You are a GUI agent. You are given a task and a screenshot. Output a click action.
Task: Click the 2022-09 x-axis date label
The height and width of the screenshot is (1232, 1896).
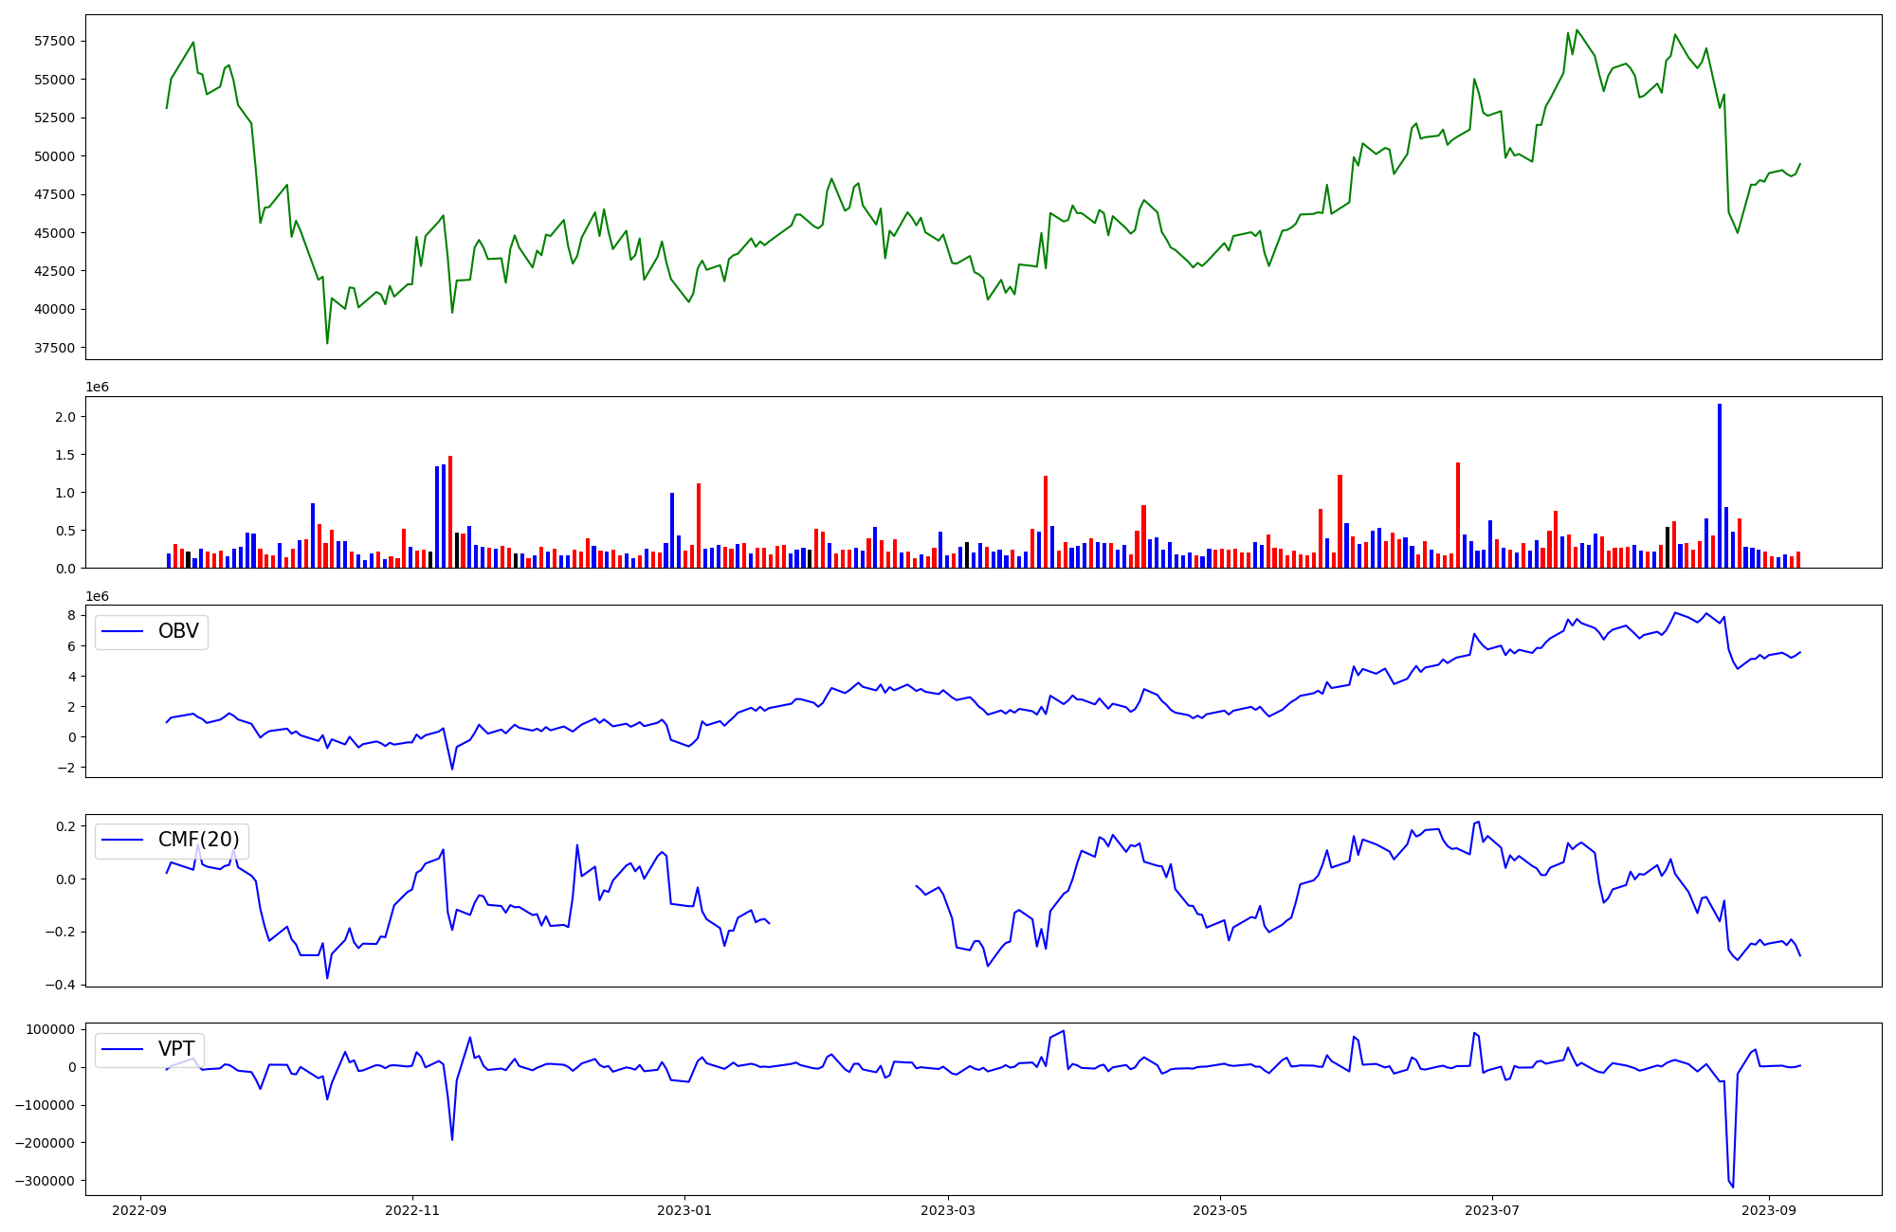click(x=140, y=1210)
